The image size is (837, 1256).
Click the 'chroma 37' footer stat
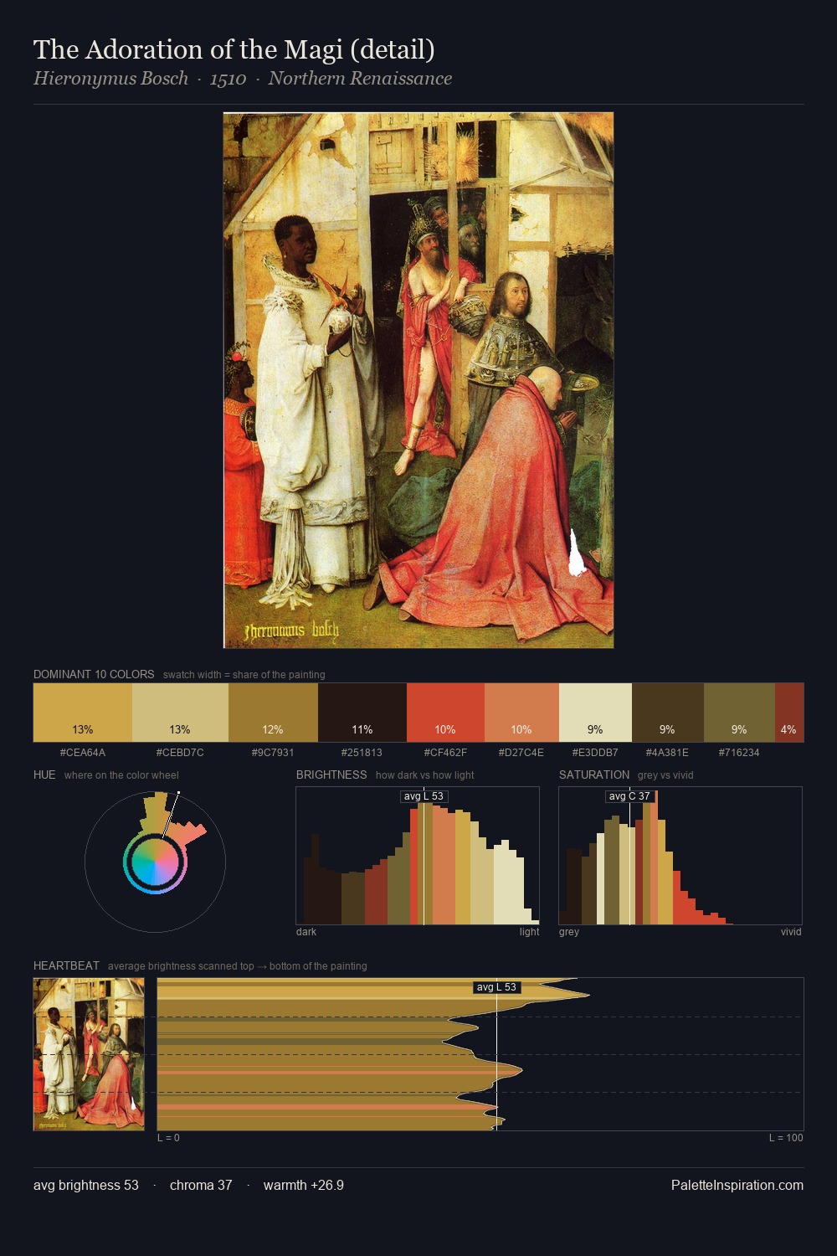pyautogui.click(x=201, y=1185)
